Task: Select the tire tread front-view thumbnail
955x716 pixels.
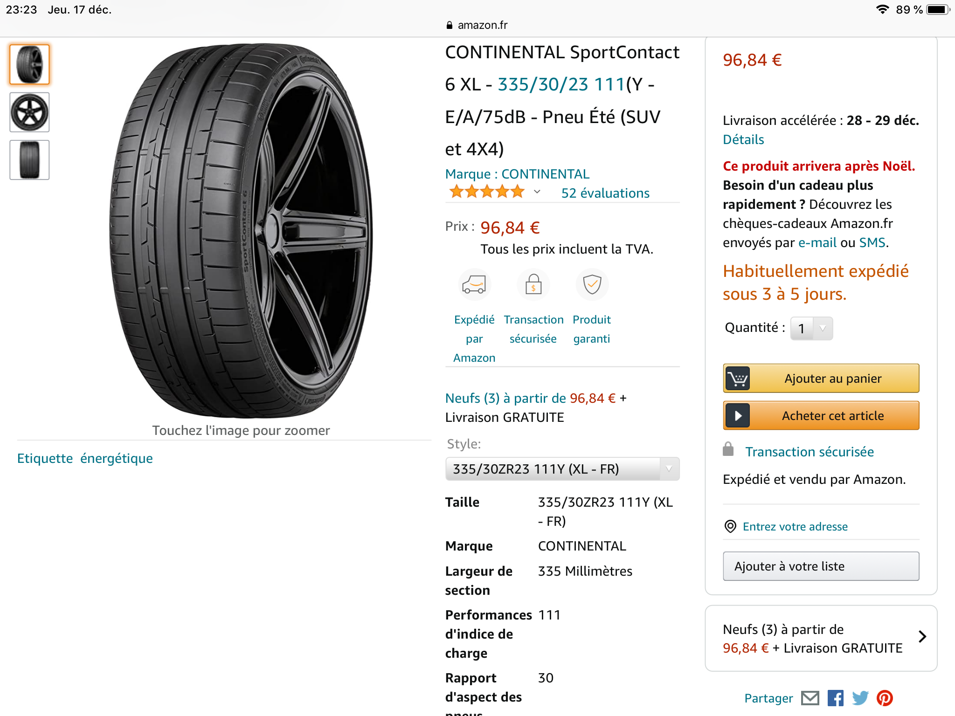Action: click(x=29, y=160)
